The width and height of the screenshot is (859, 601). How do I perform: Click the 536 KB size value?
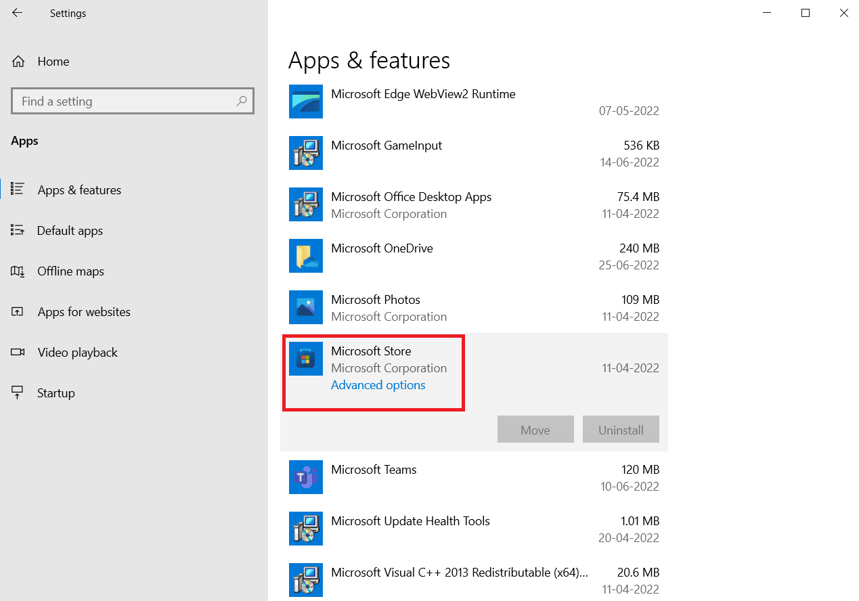coord(641,145)
